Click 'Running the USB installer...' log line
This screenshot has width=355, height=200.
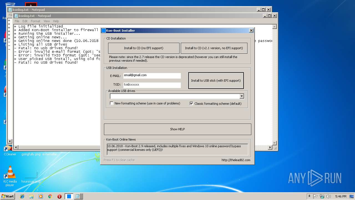[x=47, y=34]
